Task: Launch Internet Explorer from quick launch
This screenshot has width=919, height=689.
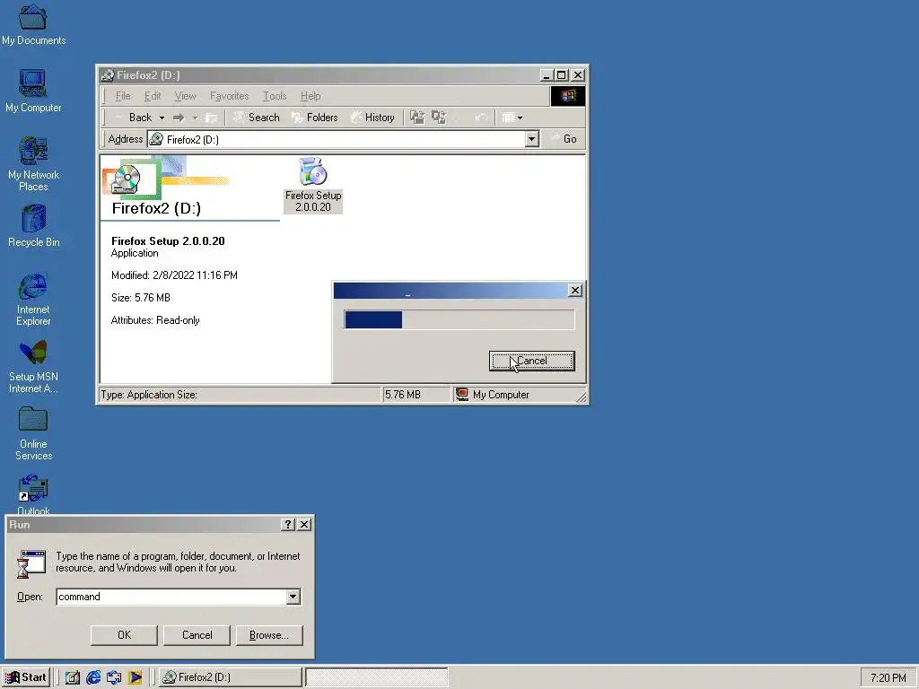Action: pyautogui.click(x=93, y=677)
